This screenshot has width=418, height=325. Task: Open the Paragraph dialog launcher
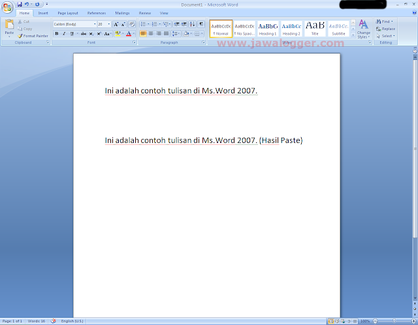point(203,42)
